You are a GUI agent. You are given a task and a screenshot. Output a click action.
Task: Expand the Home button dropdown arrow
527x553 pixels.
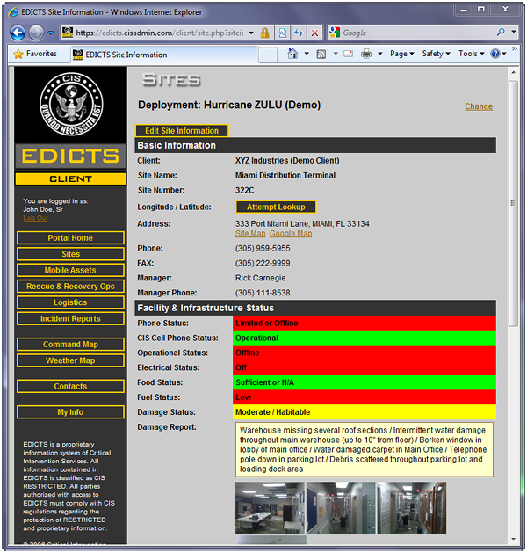point(307,54)
